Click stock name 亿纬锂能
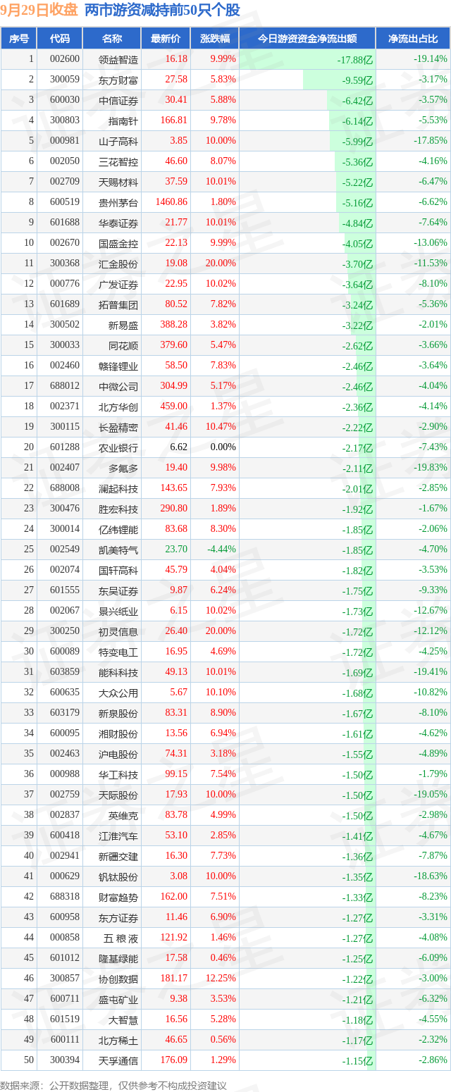The height and width of the screenshot is (1092, 451). [x=118, y=530]
